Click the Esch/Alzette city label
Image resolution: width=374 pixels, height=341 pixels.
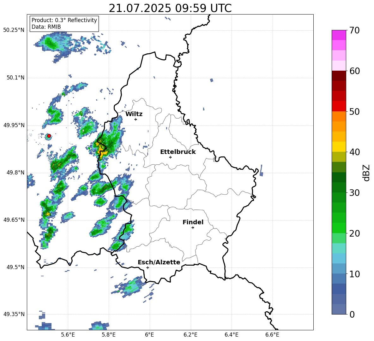tap(159, 262)
